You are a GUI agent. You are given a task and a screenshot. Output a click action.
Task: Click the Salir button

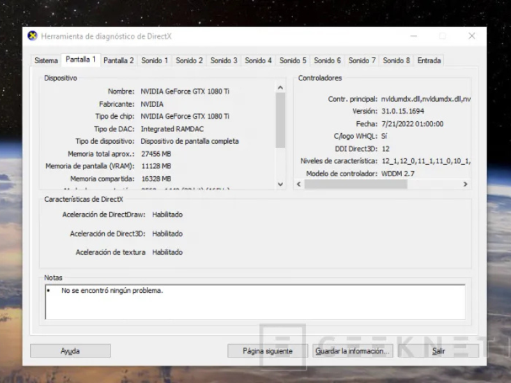(438, 350)
